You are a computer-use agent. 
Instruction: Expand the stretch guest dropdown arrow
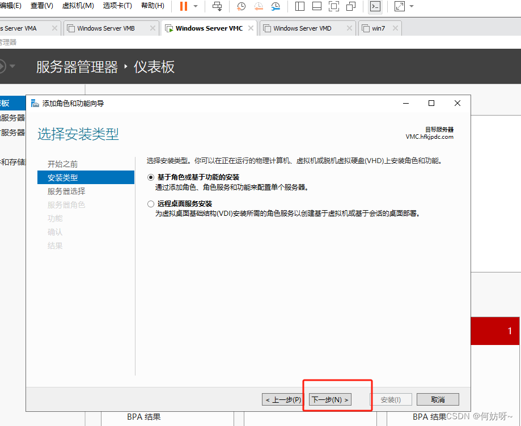pyautogui.click(x=412, y=6)
